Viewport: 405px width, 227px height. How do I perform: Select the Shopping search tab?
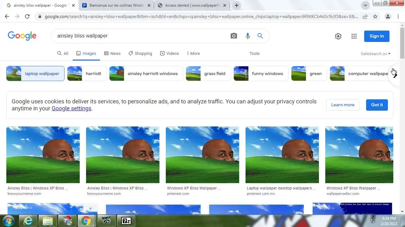pyautogui.click(x=140, y=54)
